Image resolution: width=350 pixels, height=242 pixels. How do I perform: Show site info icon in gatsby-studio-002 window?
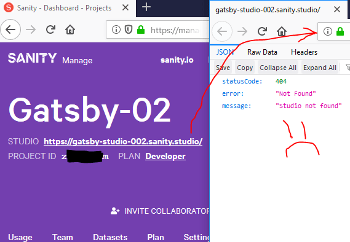(x=328, y=31)
